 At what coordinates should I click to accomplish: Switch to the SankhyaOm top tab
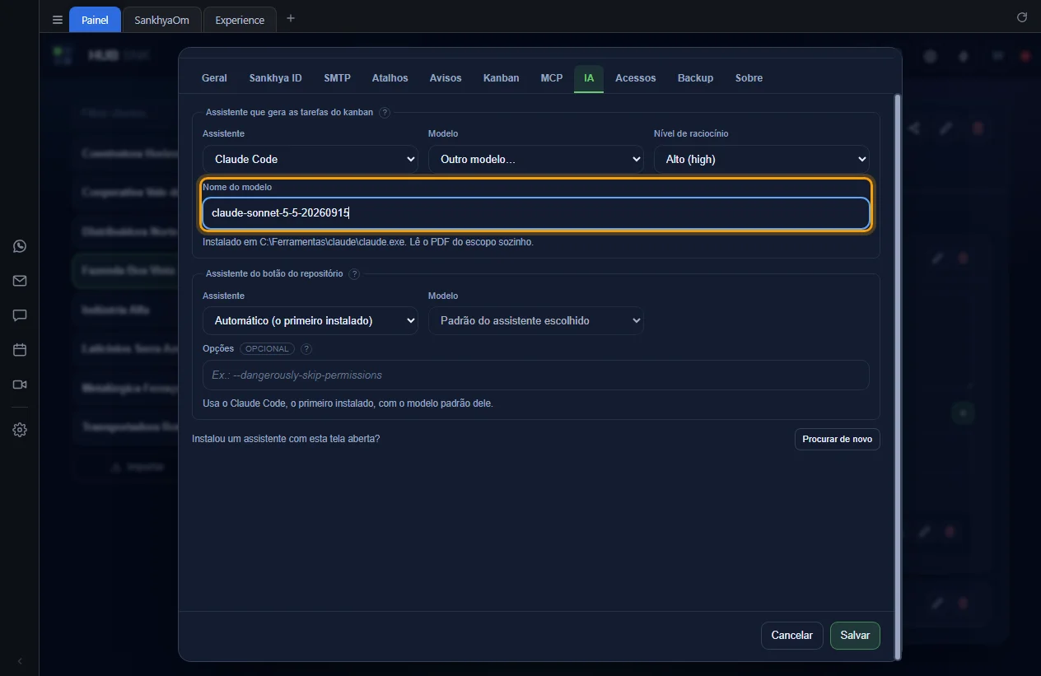[162, 20]
